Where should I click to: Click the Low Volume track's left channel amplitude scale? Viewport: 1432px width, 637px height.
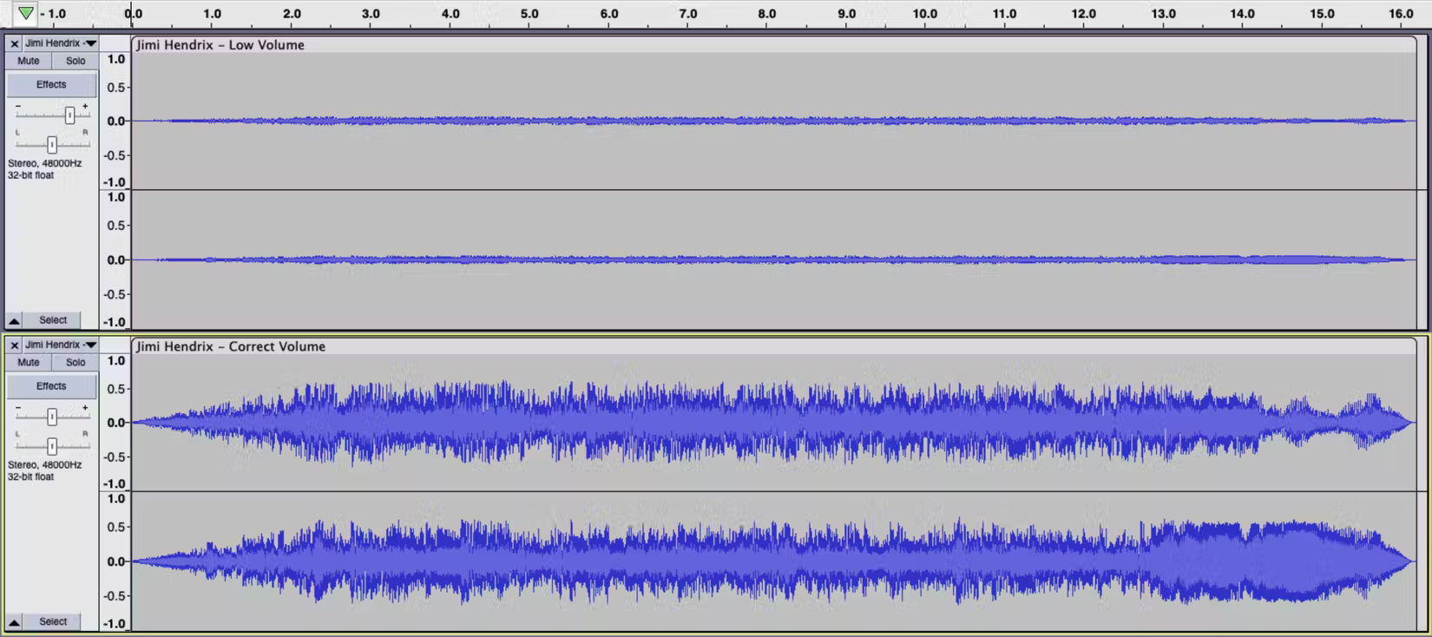coord(115,121)
